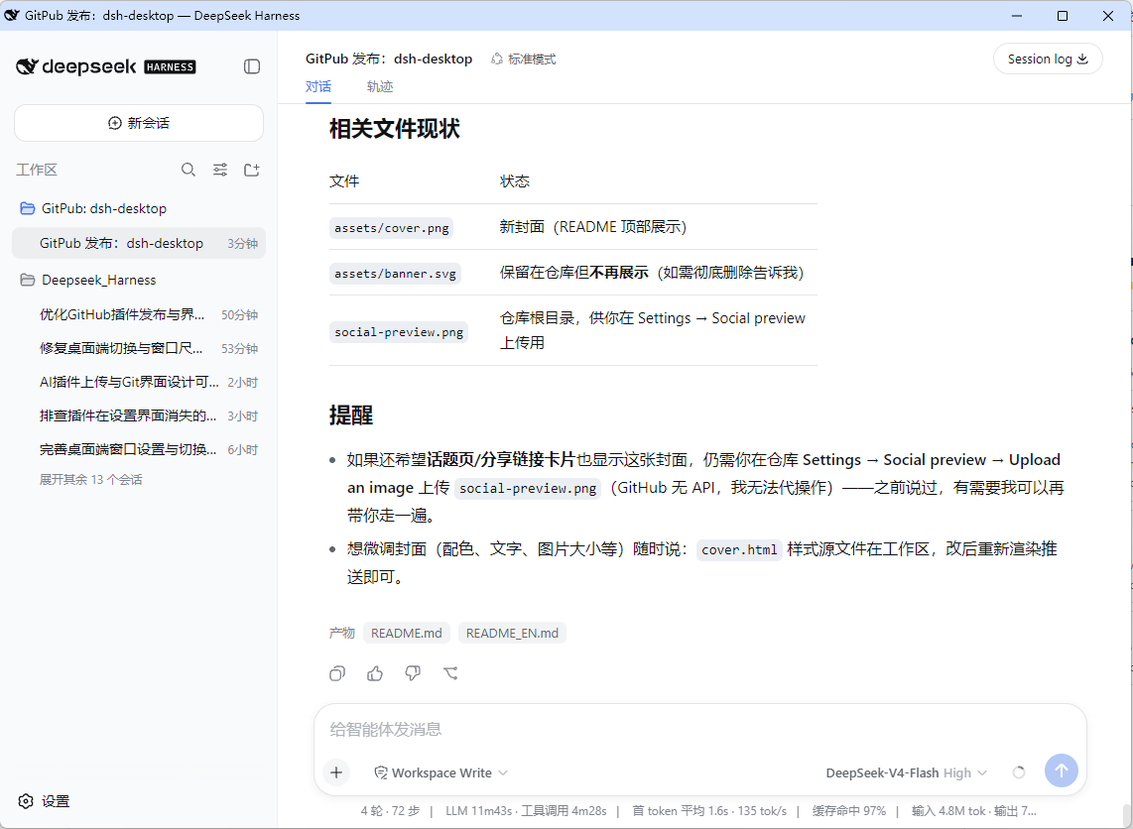Click inline social-preview.png in 提醒 section
Screen dimensions: 1133x829
tap(528, 489)
